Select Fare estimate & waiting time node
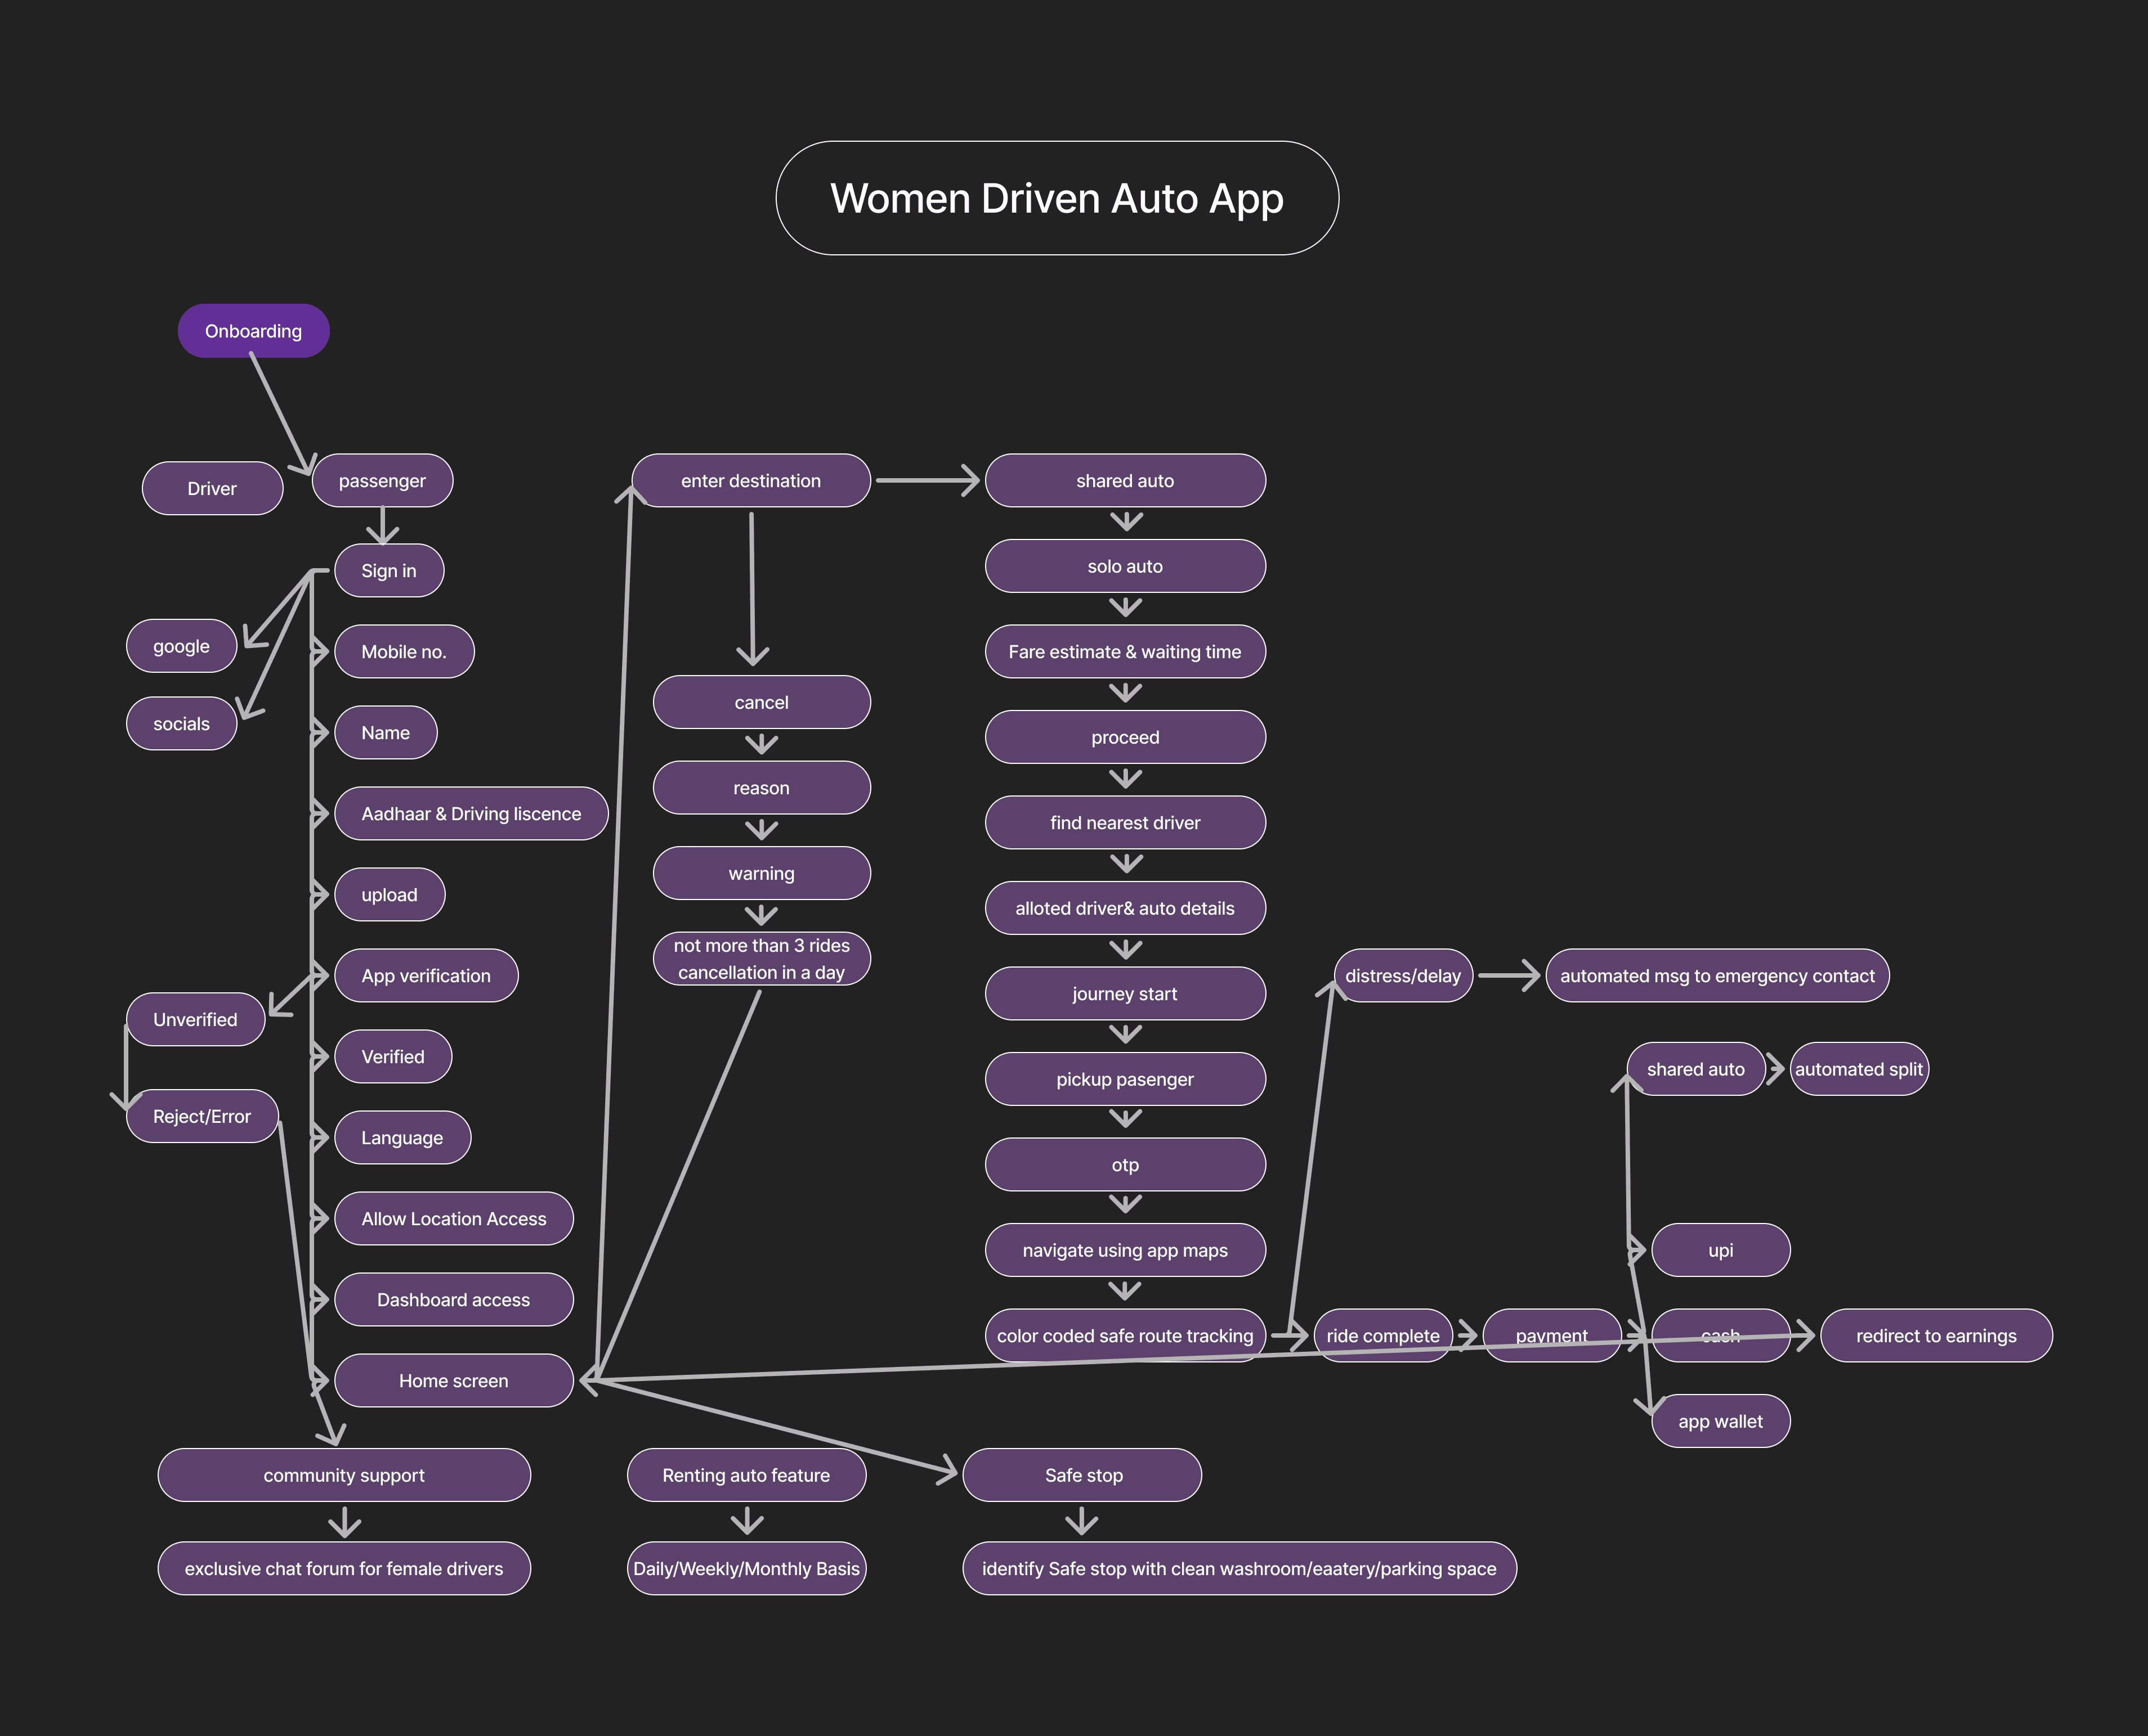The width and height of the screenshot is (2148, 1736). (x=1125, y=652)
